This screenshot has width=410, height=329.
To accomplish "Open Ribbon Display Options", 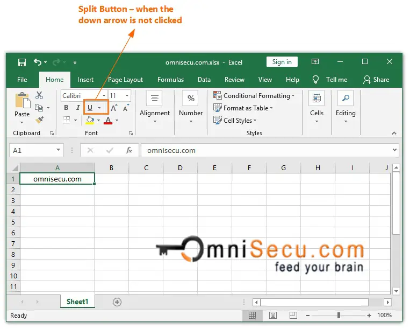I will 315,61.
